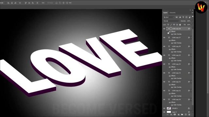The width and height of the screenshot is (209, 117).
Task: Open the blend mode Normal dropdown
Action: (x=171, y=21)
